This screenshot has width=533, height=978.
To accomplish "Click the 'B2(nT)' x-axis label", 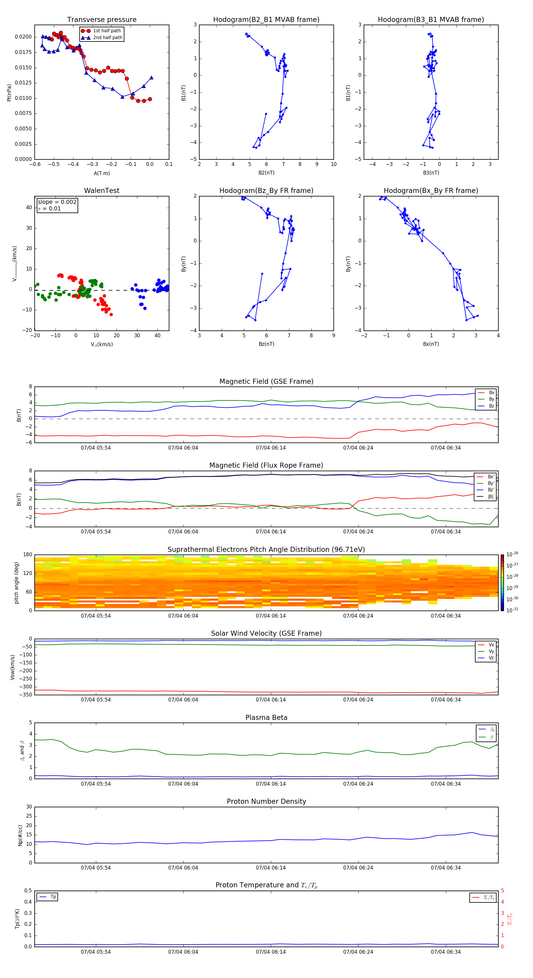I will point(266,173).
